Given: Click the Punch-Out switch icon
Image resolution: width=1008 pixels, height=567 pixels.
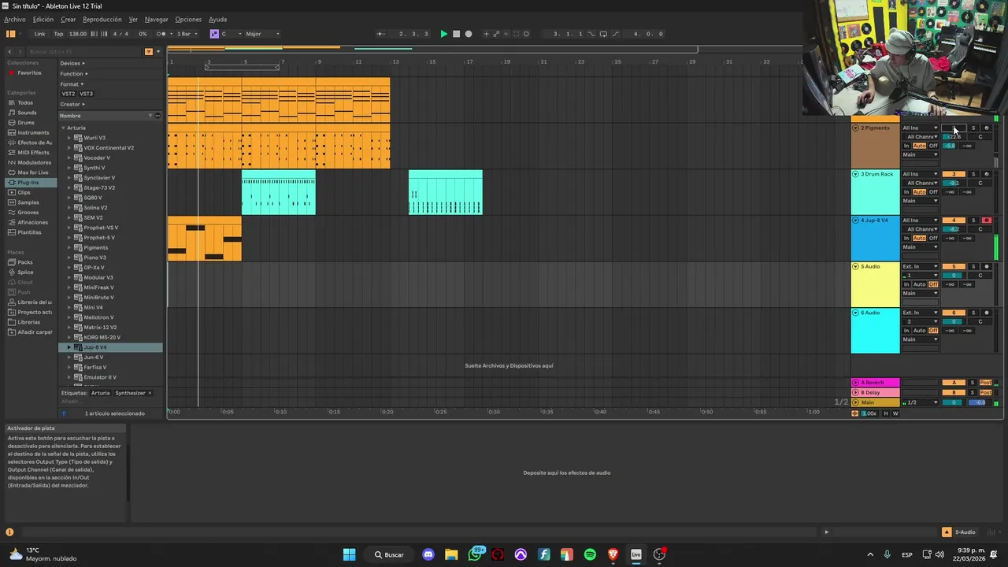Looking at the screenshot, I should coord(615,34).
